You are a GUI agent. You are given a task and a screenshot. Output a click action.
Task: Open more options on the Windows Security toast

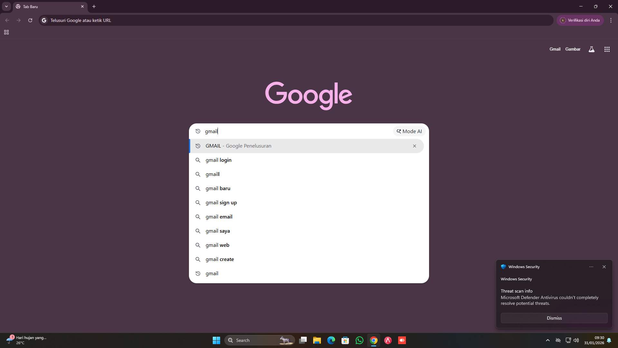click(591, 267)
